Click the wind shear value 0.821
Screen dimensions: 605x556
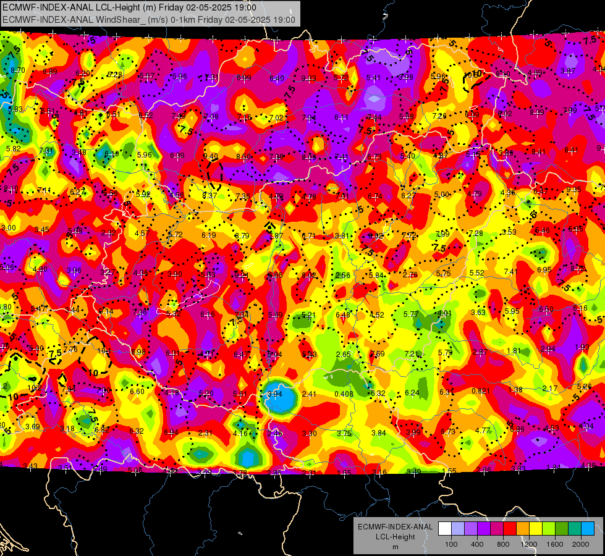pyautogui.click(x=480, y=391)
